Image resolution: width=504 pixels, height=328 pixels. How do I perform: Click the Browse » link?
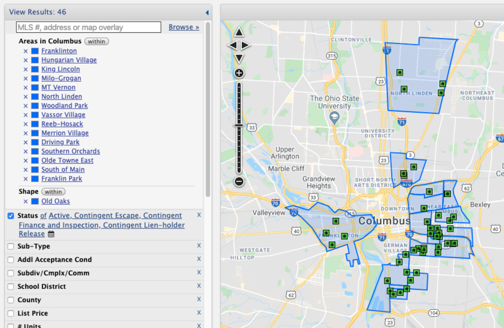point(183,28)
